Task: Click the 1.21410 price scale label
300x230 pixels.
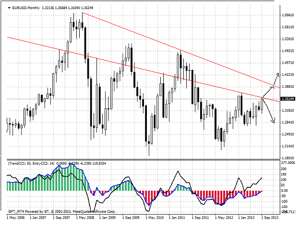Action: (x=288, y=146)
